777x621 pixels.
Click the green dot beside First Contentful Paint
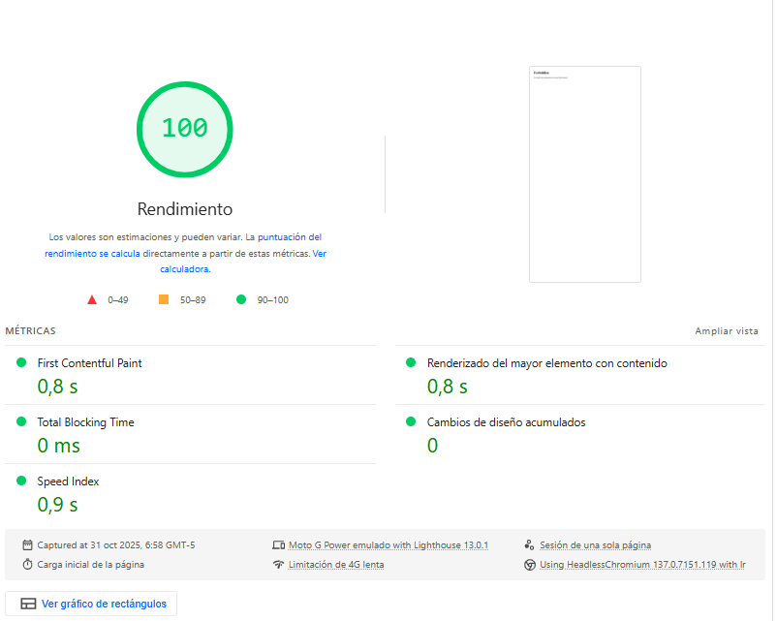[21, 362]
